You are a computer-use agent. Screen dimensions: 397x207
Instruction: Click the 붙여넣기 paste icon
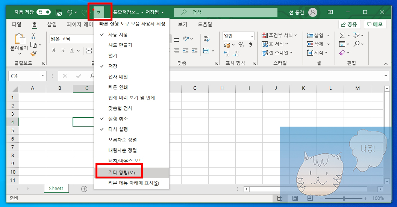pos(20,39)
